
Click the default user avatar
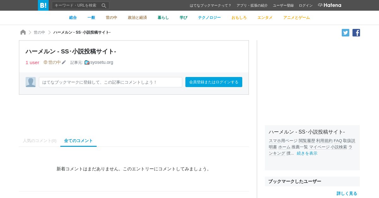pos(31,82)
